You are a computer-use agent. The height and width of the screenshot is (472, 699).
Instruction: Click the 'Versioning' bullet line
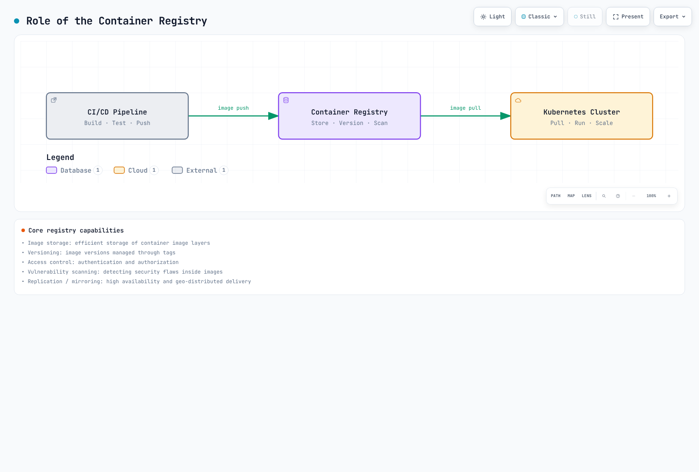pos(101,253)
